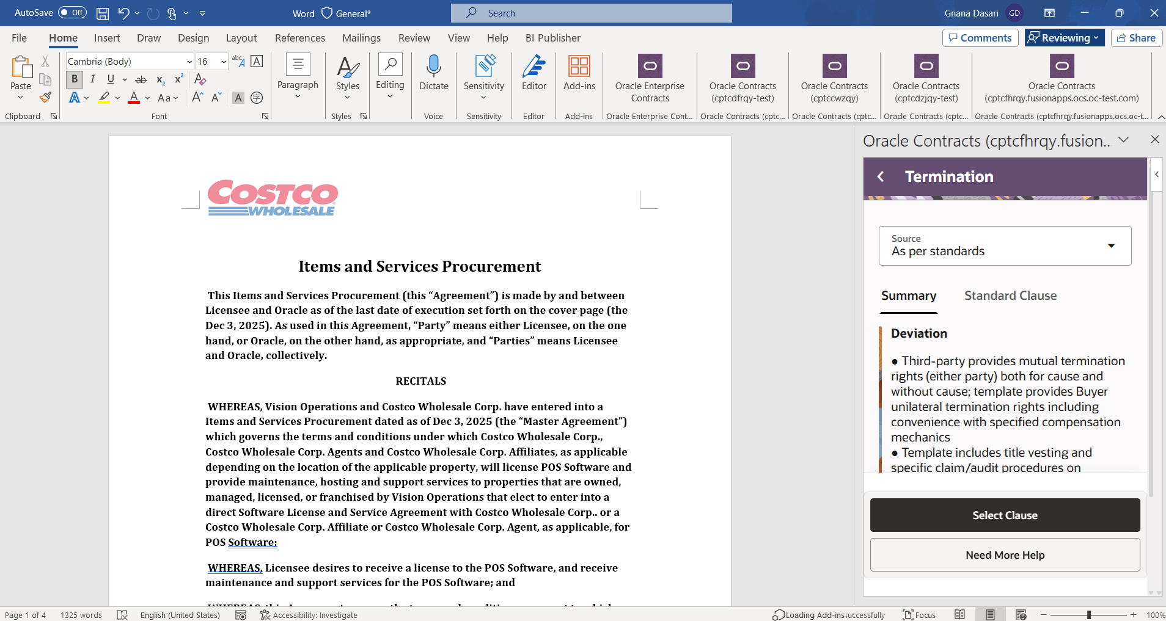Clear all formatting from selection
The height and width of the screenshot is (621, 1166).
[x=200, y=79]
